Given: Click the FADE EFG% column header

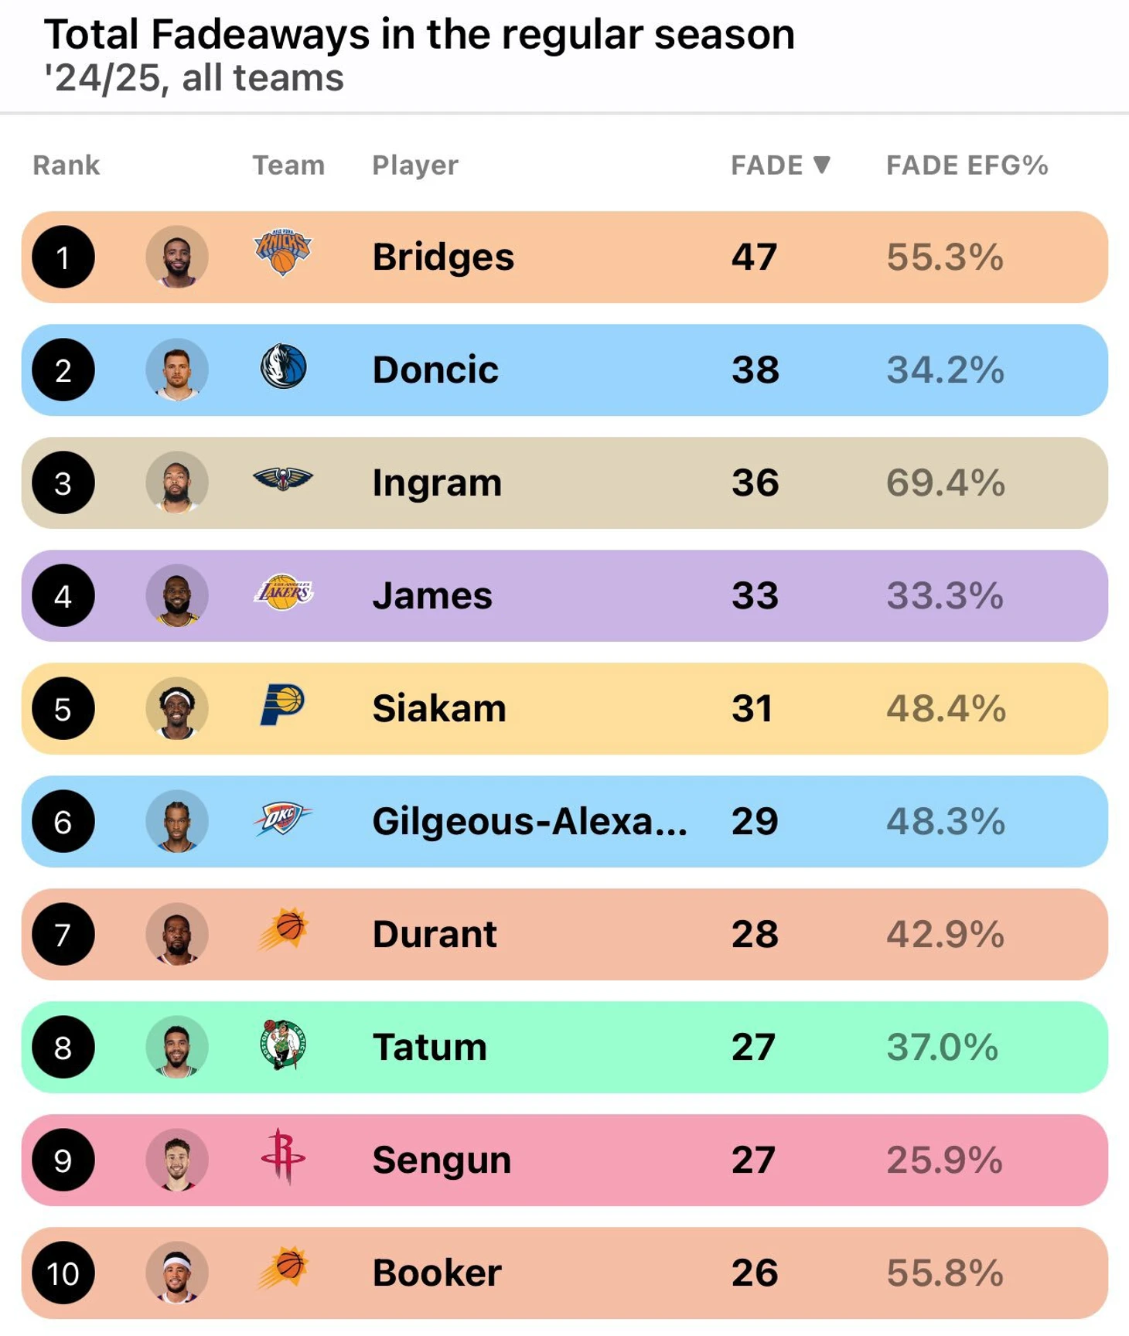Looking at the screenshot, I should click(x=967, y=165).
